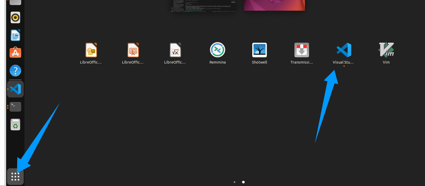This screenshot has height=186, width=425.
Task: Launch Vim from the app grid
Action: coord(386,53)
